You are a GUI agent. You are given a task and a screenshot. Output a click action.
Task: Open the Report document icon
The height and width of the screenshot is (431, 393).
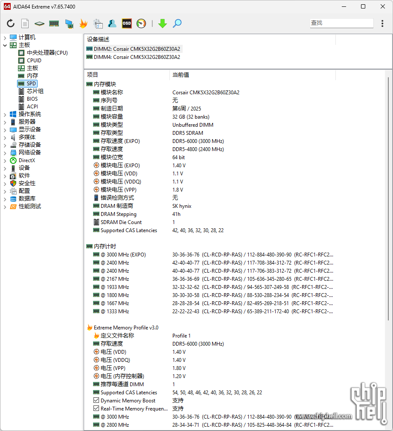[25, 23]
